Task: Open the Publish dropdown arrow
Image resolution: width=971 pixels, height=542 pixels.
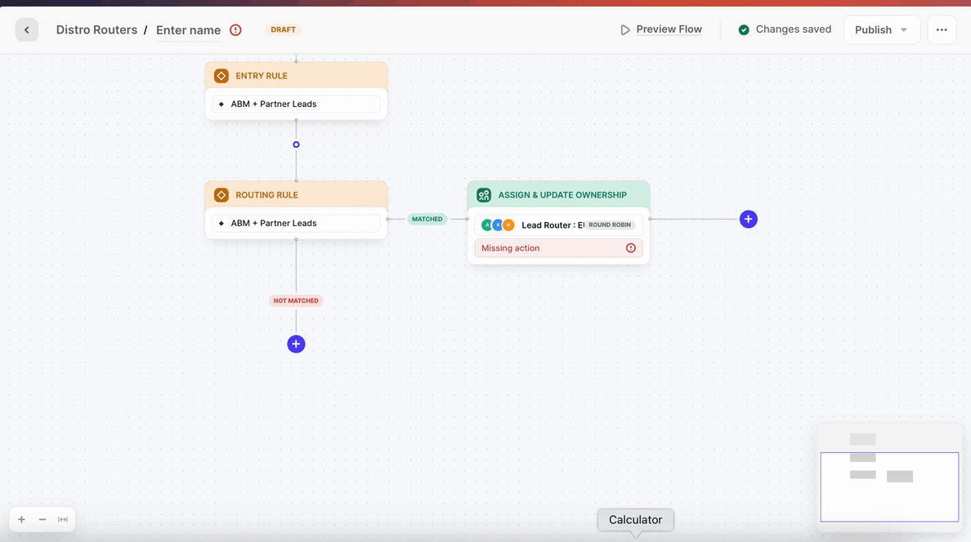Action: point(904,30)
